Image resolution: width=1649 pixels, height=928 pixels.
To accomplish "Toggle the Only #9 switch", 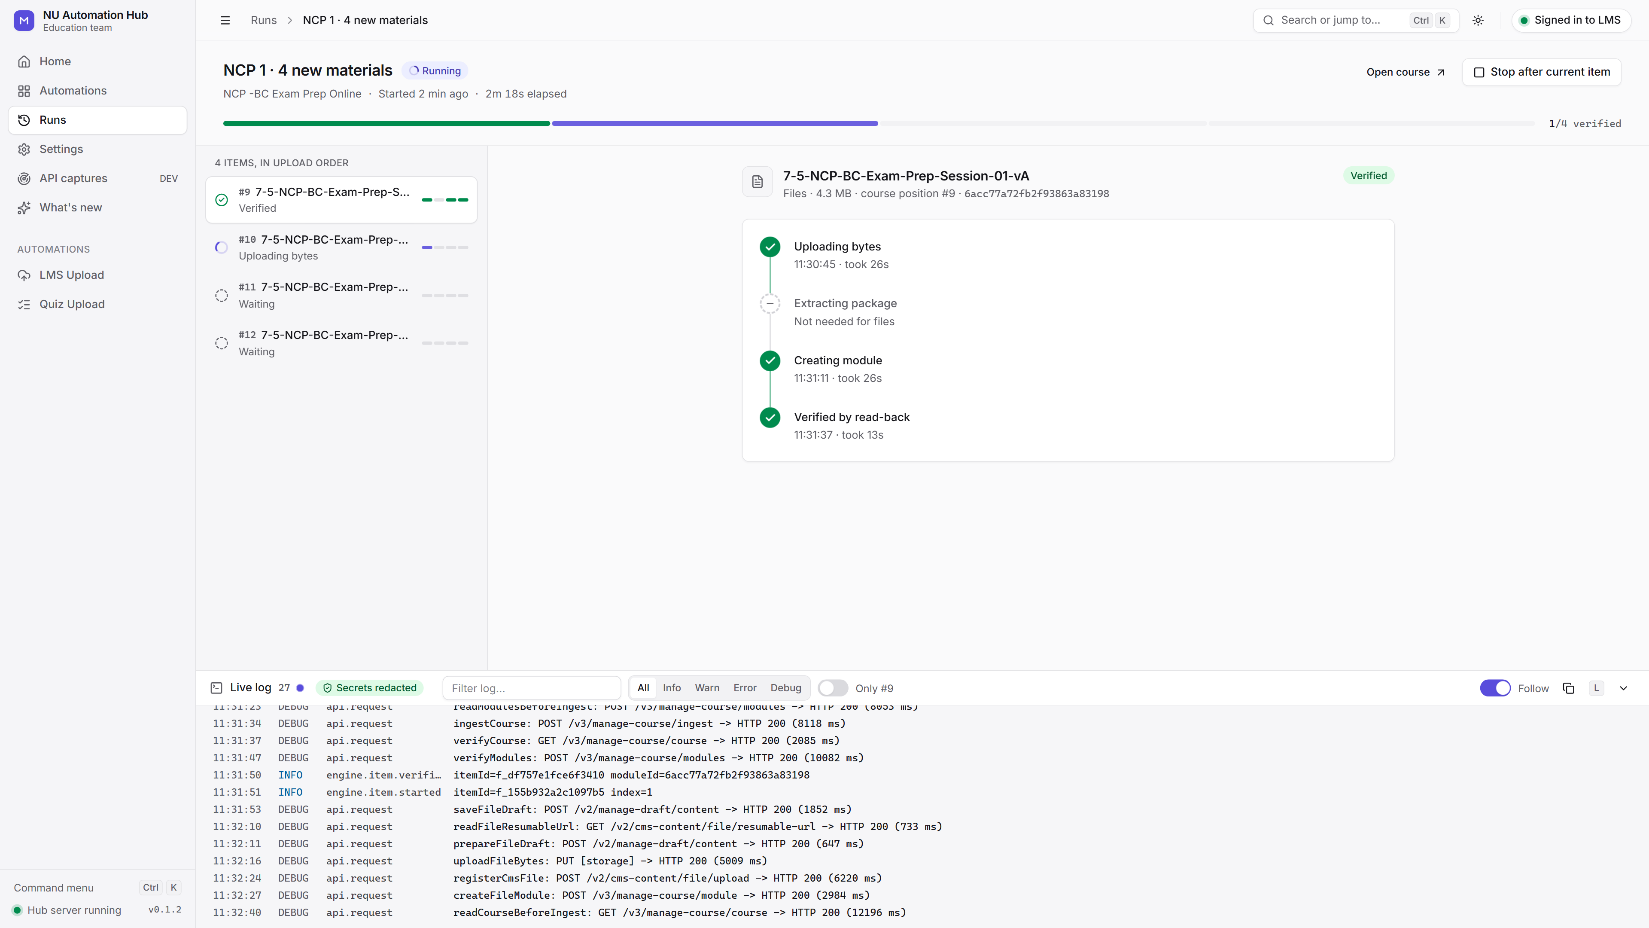I will tap(833, 688).
